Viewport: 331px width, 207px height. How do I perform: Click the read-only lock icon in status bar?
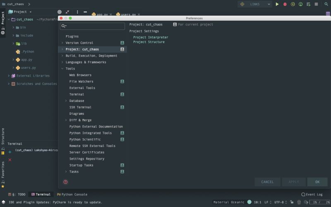(292, 202)
